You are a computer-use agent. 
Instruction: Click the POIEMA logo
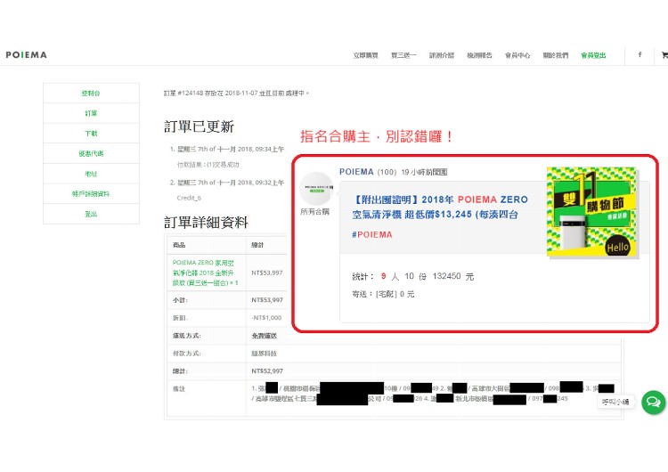(x=27, y=55)
